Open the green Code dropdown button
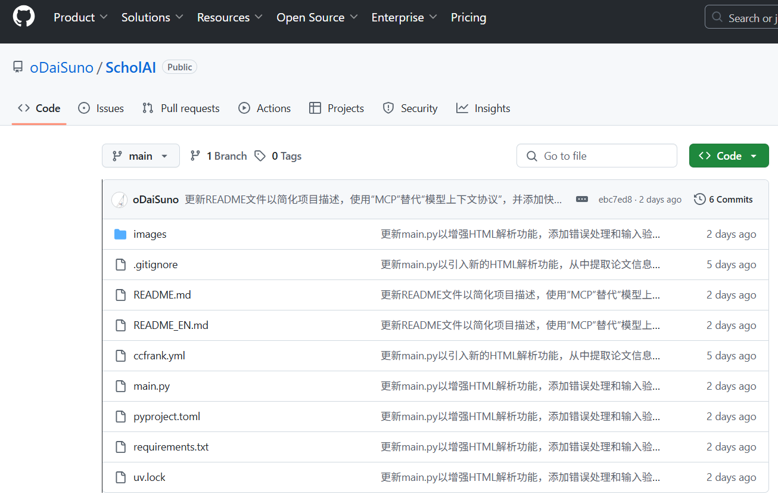Screen dimensions: 778x497 729,156
